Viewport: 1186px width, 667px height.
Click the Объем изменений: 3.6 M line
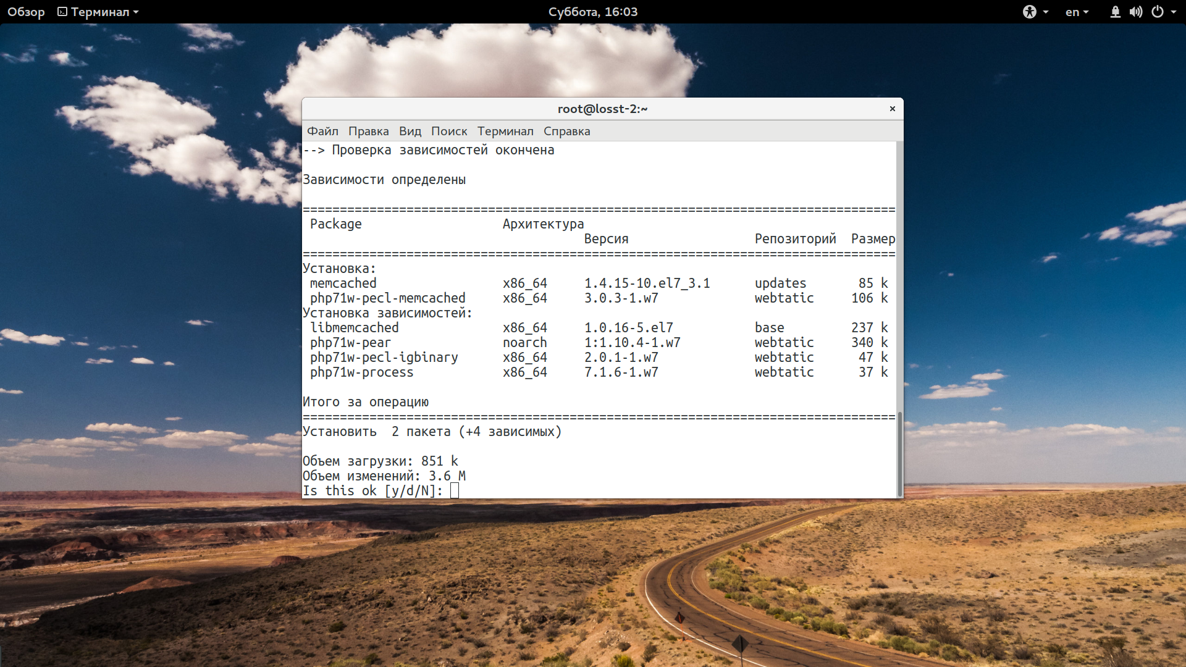click(x=384, y=476)
